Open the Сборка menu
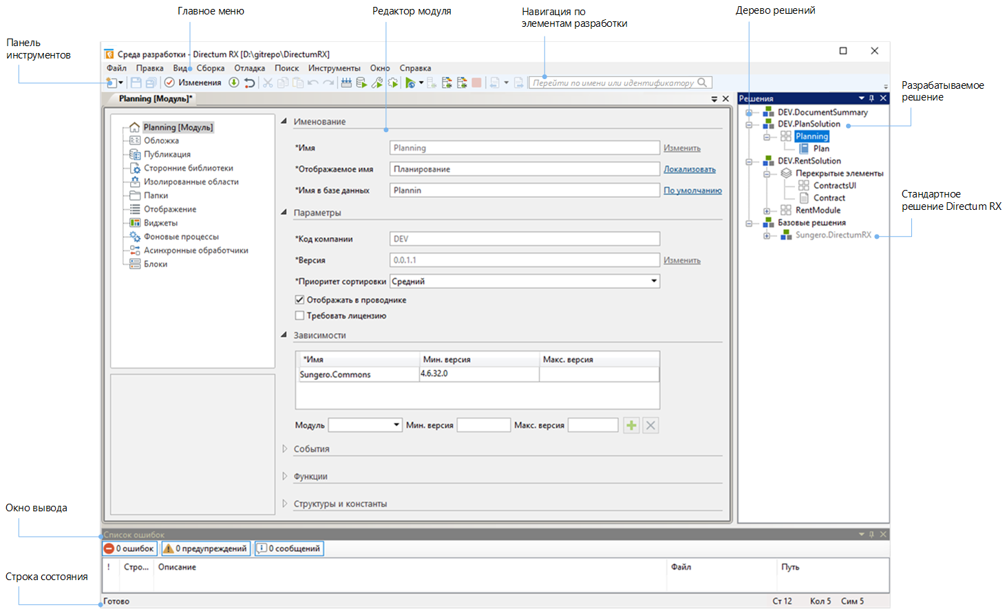1007x609 pixels. point(210,68)
